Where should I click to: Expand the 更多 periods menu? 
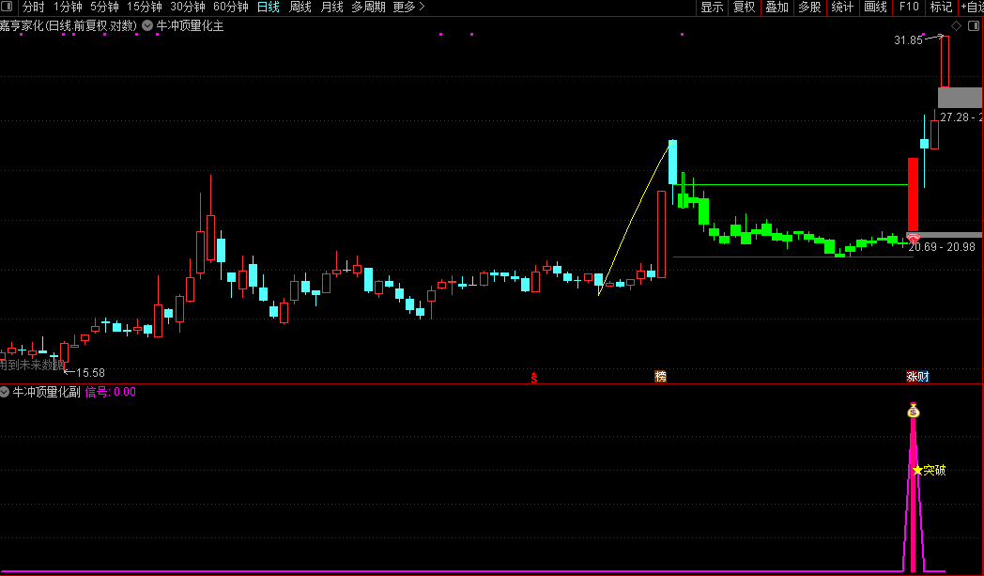(x=408, y=7)
